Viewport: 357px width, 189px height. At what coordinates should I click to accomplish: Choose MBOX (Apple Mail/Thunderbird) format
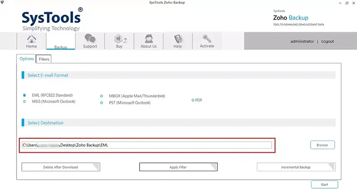click(102, 96)
